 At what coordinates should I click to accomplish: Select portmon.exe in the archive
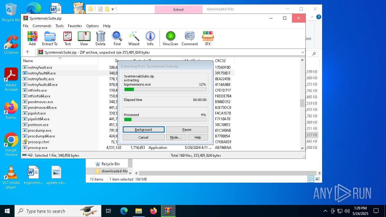tap(38, 125)
